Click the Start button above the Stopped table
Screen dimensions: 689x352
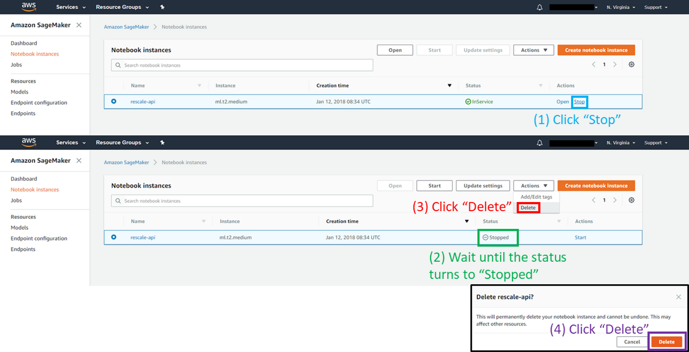tap(434, 186)
